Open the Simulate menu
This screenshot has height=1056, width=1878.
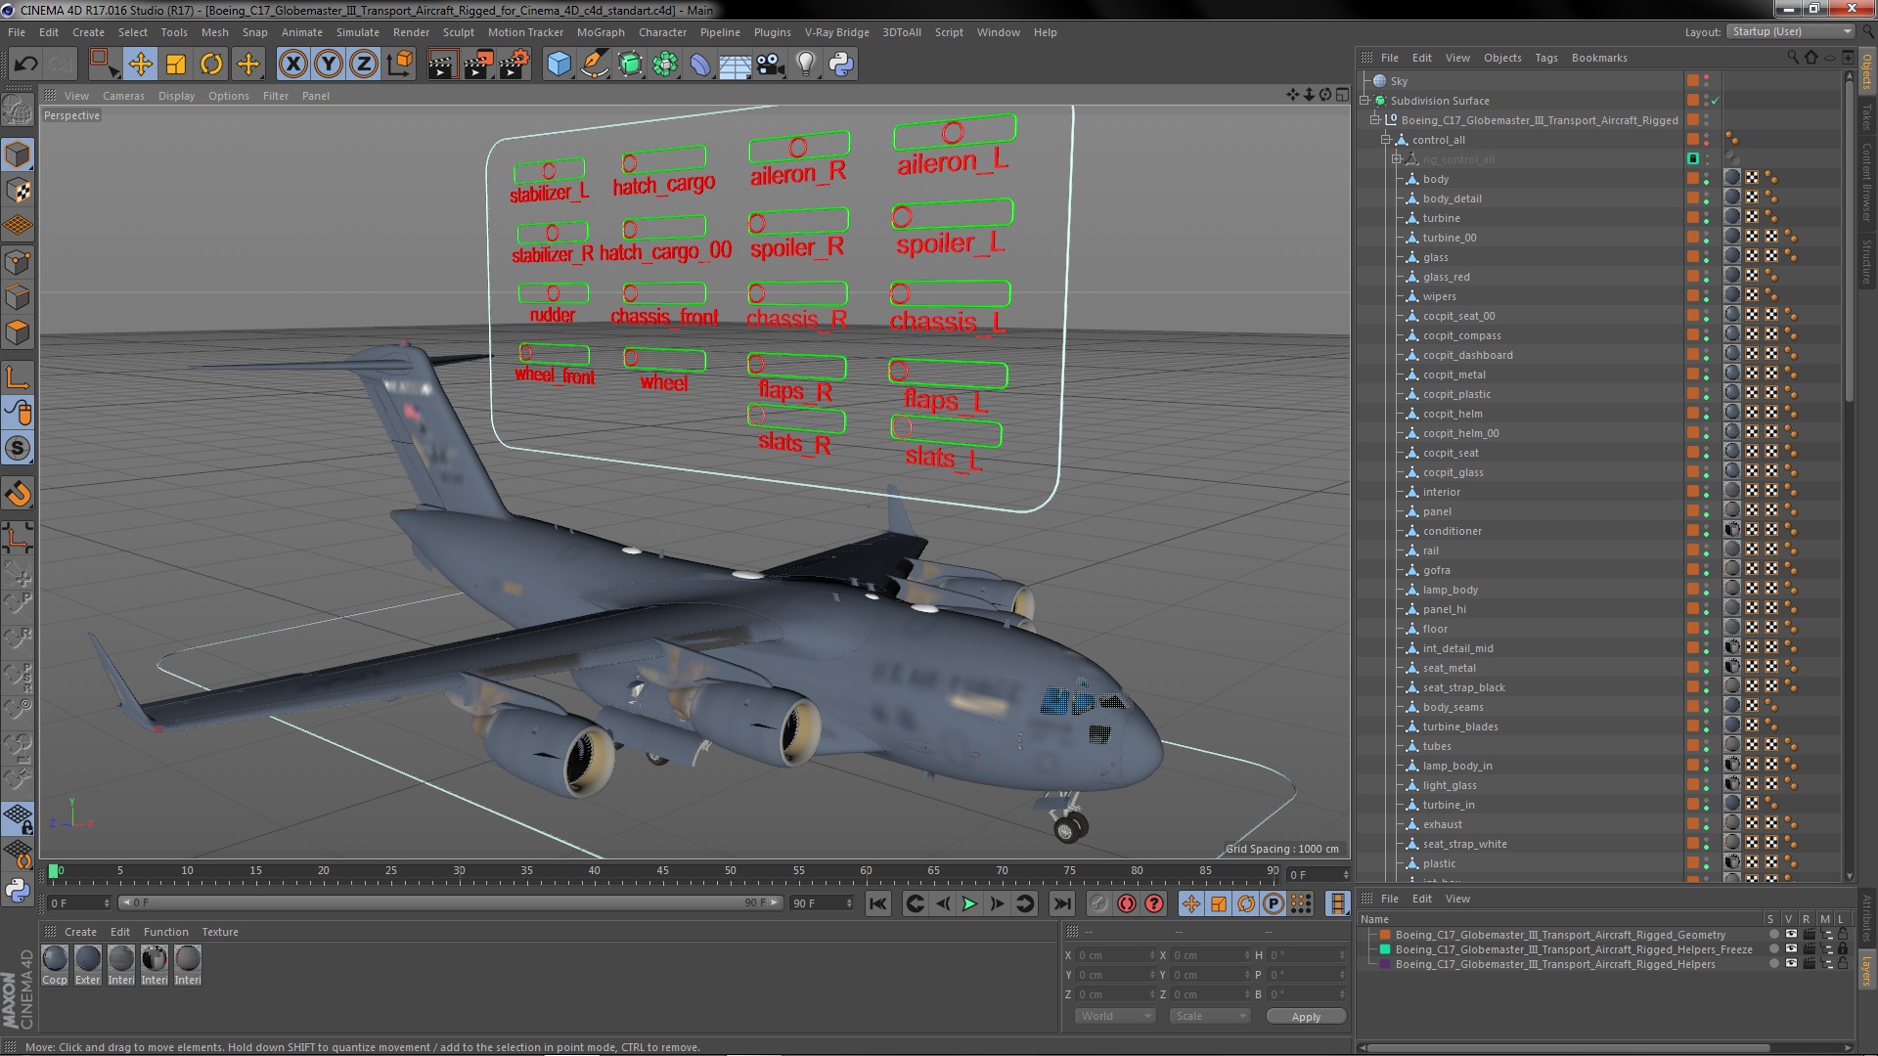pyautogui.click(x=358, y=32)
